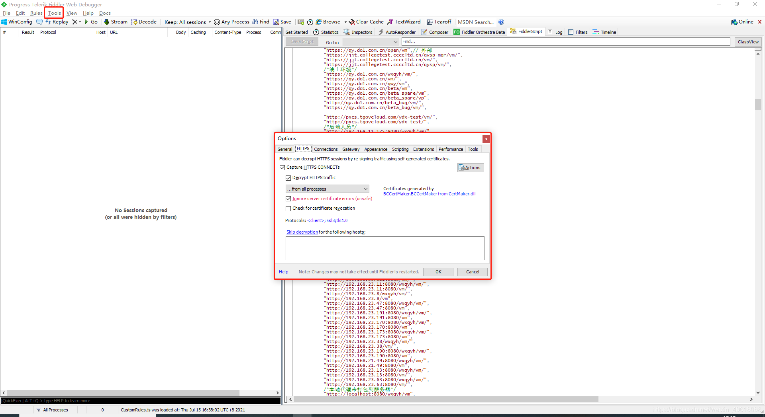The image size is (765, 417).
Task: Expand the Browse dropdown arrow
Action: [x=345, y=22]
